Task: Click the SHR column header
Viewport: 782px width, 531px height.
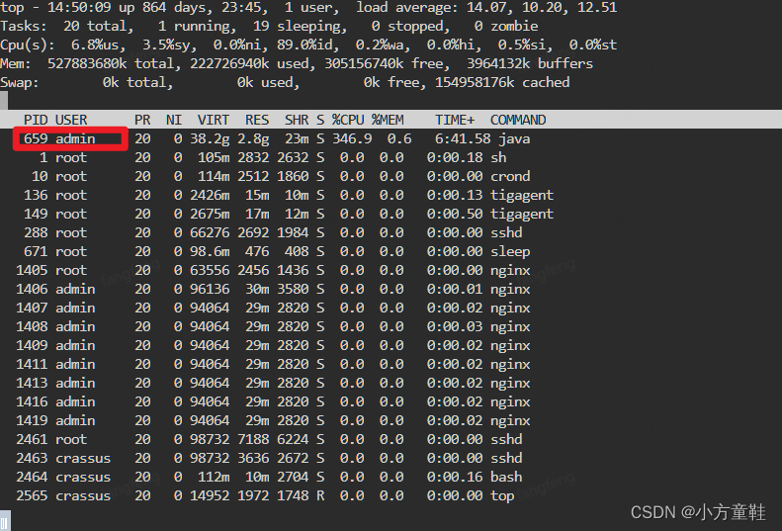Action: click(297, 121)
